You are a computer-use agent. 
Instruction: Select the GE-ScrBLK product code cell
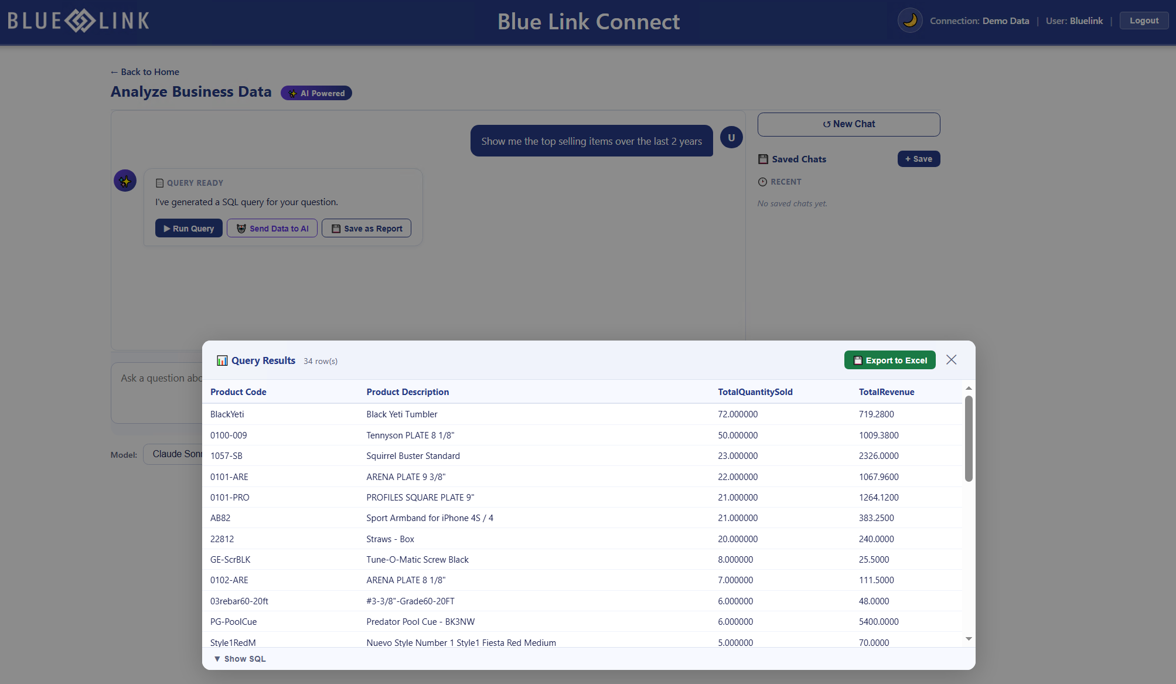pyautogui.click(x=230, y=560)
